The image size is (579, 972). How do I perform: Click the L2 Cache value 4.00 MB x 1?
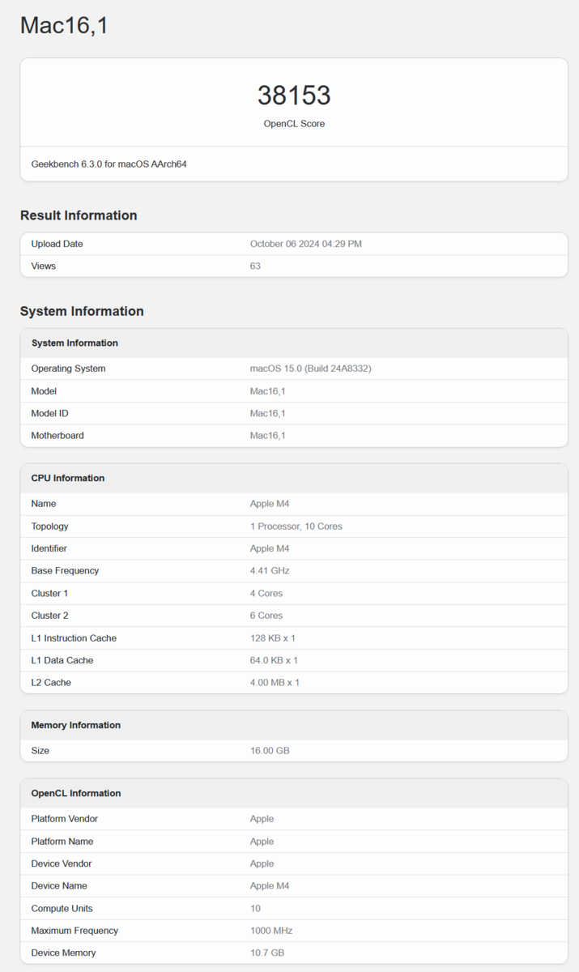(275, 683)
